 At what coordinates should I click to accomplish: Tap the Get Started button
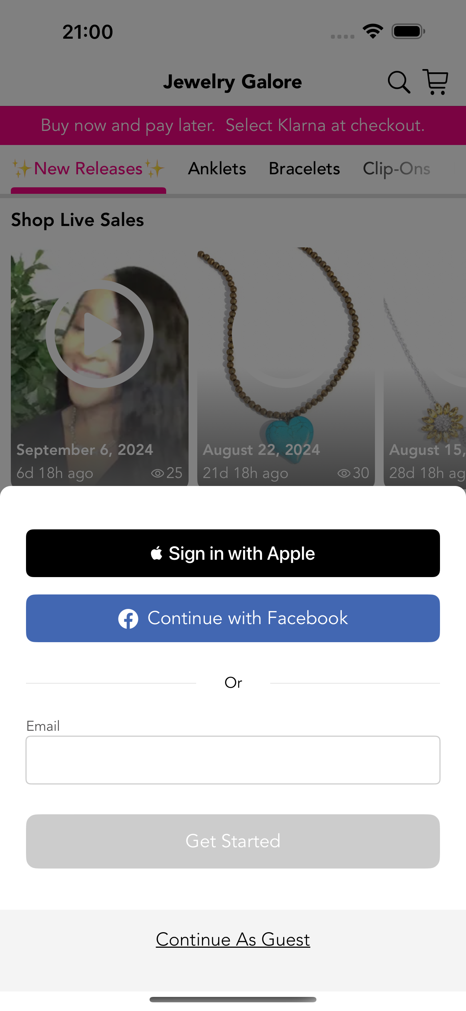(233, 841)
